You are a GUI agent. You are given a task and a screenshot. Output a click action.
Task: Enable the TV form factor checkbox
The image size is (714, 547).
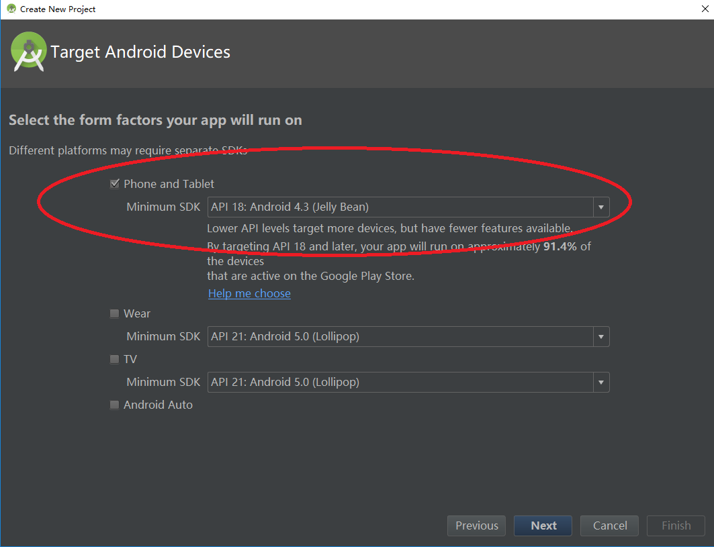click(114, 359)
